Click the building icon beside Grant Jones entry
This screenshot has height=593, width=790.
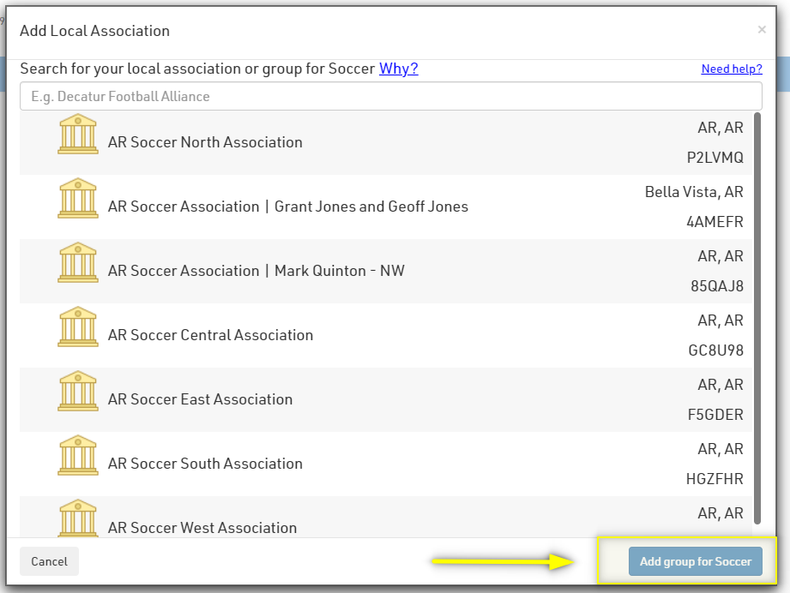77,199
